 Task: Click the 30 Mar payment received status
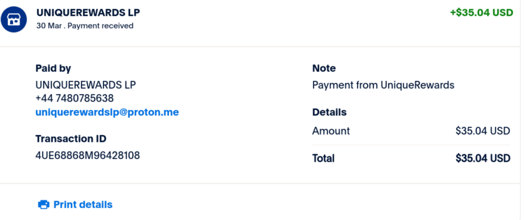[85, 26]
